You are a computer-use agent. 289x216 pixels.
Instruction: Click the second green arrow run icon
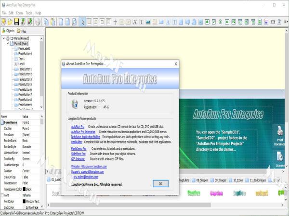click(29, 22)
